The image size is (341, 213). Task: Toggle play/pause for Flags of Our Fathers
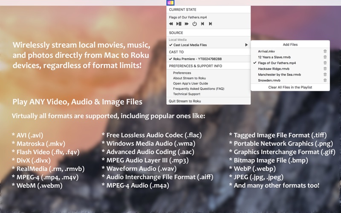(179, 24)
